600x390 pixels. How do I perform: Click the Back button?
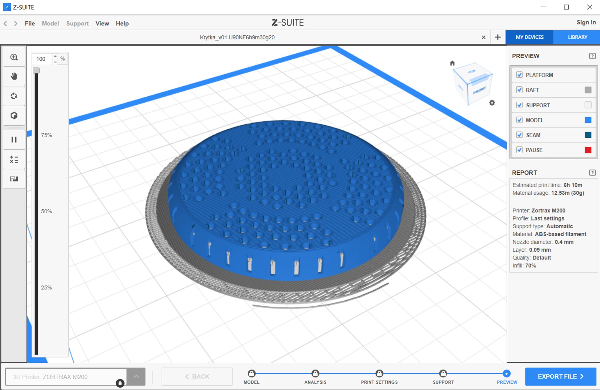(x=197, y=376)
